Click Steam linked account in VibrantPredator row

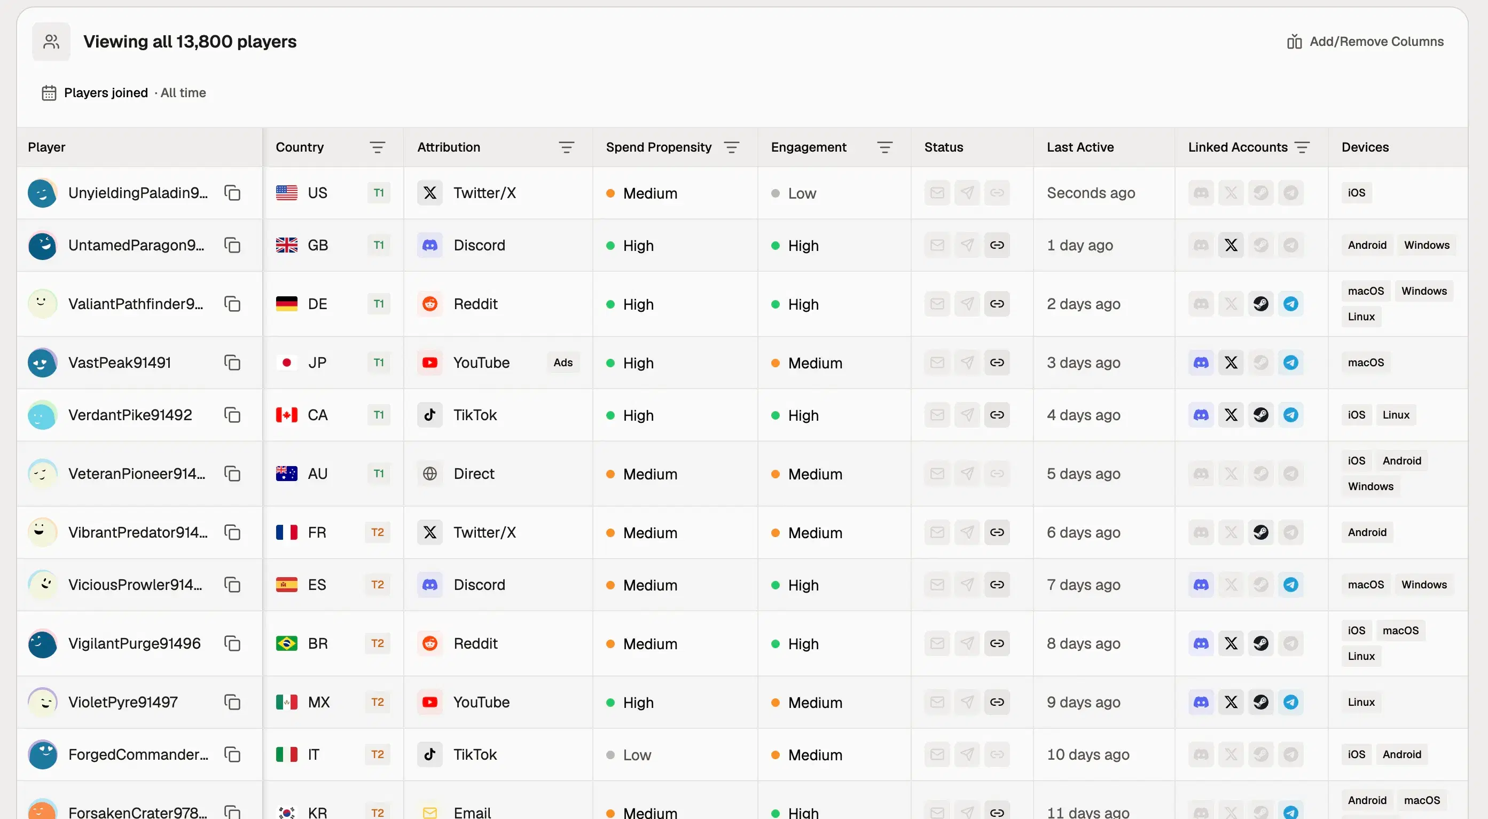pos(1261,532)
